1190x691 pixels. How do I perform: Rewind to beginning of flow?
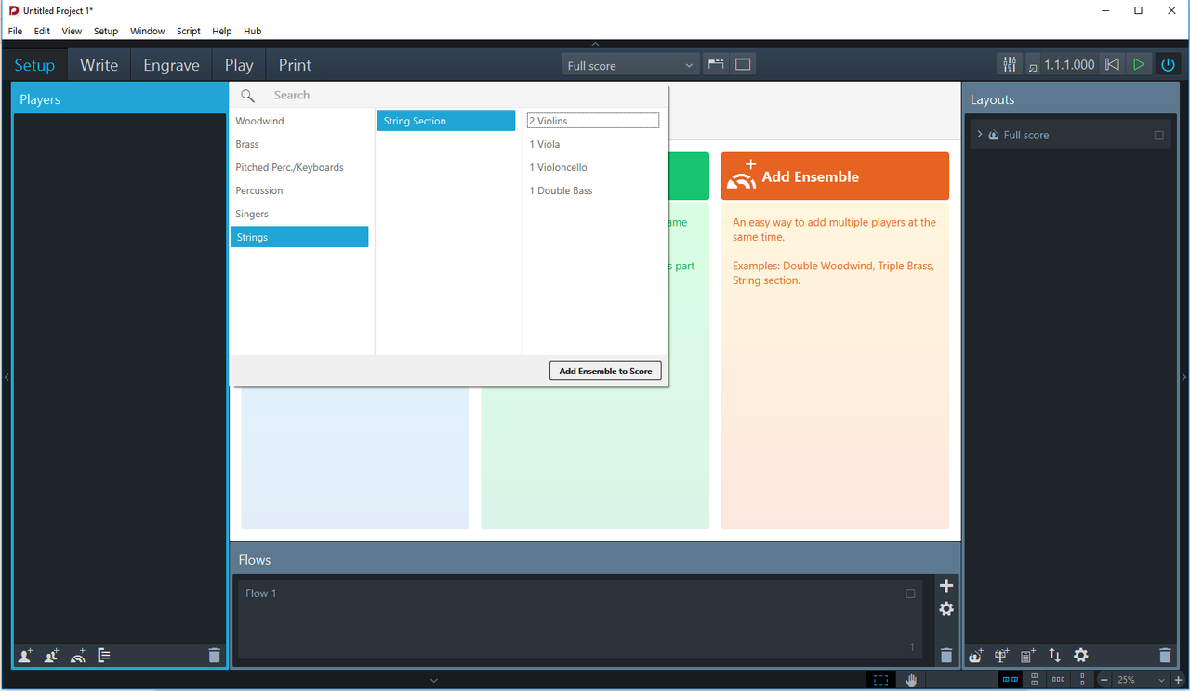[x=1112, y=65]
